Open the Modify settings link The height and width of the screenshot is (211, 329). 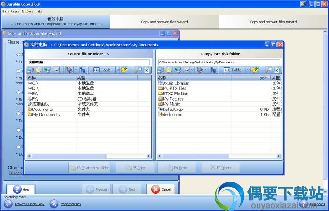[x=70, y=204]
